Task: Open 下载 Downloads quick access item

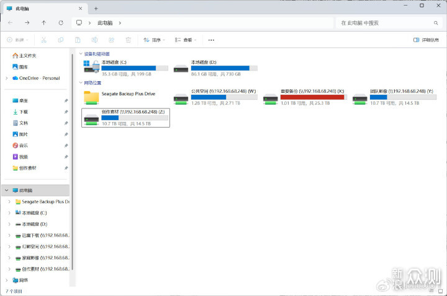Action: coord(20,111)
